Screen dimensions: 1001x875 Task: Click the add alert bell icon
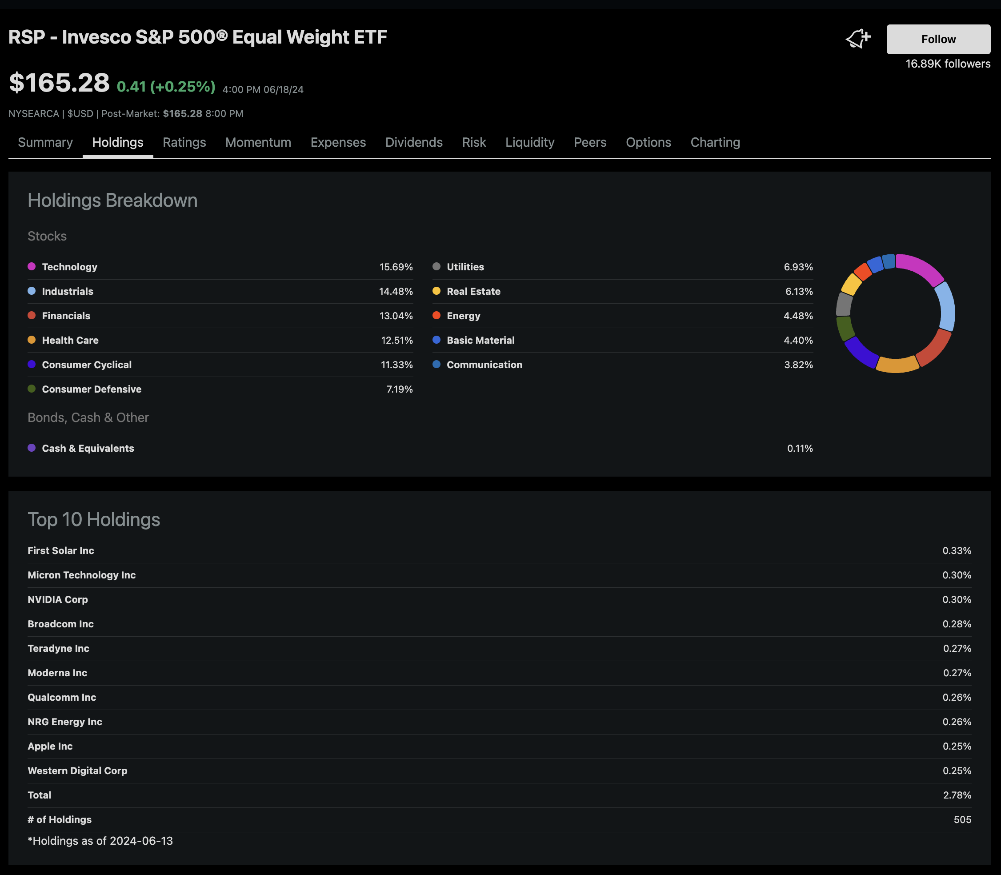point(857,39)
